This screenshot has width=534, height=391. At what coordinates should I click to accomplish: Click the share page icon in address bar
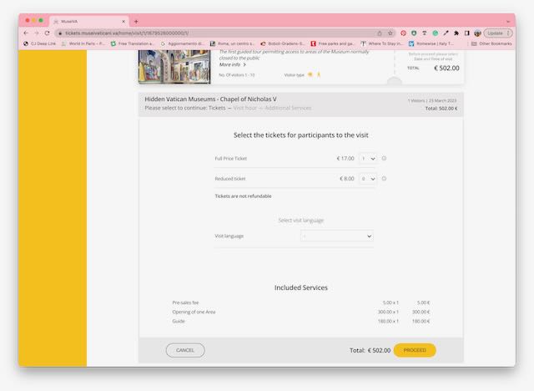click(380, 33)
